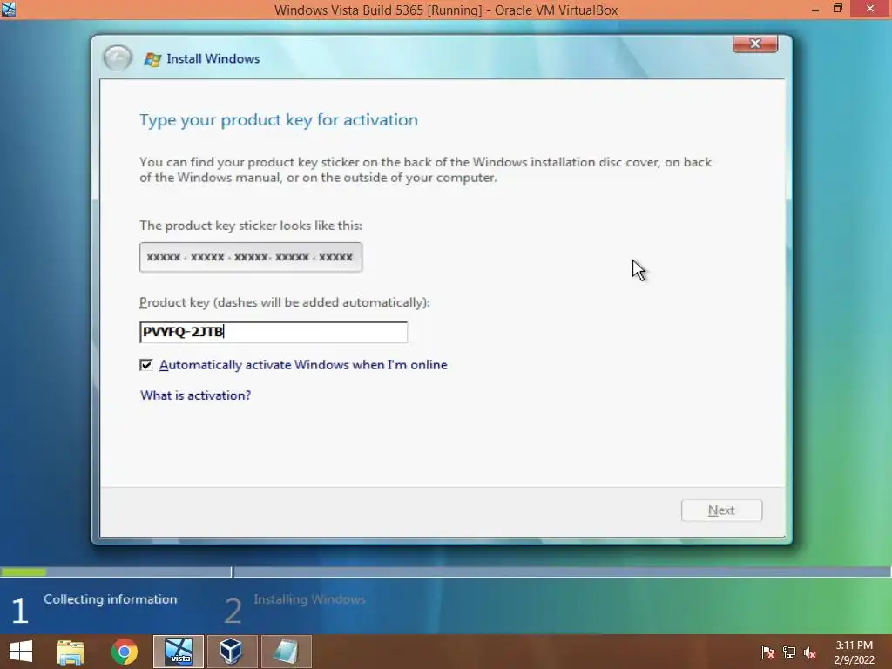The image size is (892, 669).
Task: Click the Type your product key heading
Action: pyautogui.click(x=279, y=120)
